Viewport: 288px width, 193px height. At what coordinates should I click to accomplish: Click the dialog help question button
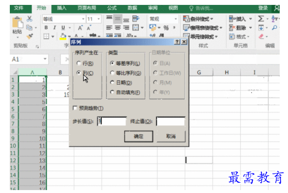177,42
